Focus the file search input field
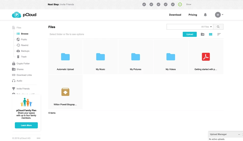 [x=184, y=27]
